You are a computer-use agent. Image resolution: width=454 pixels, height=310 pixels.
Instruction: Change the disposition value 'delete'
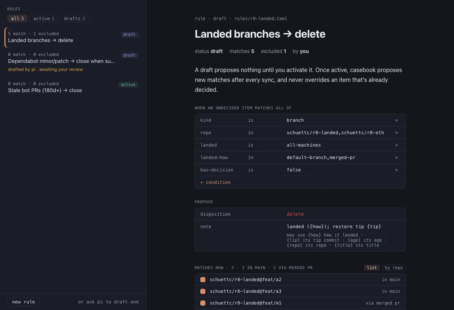coord(295,214)
